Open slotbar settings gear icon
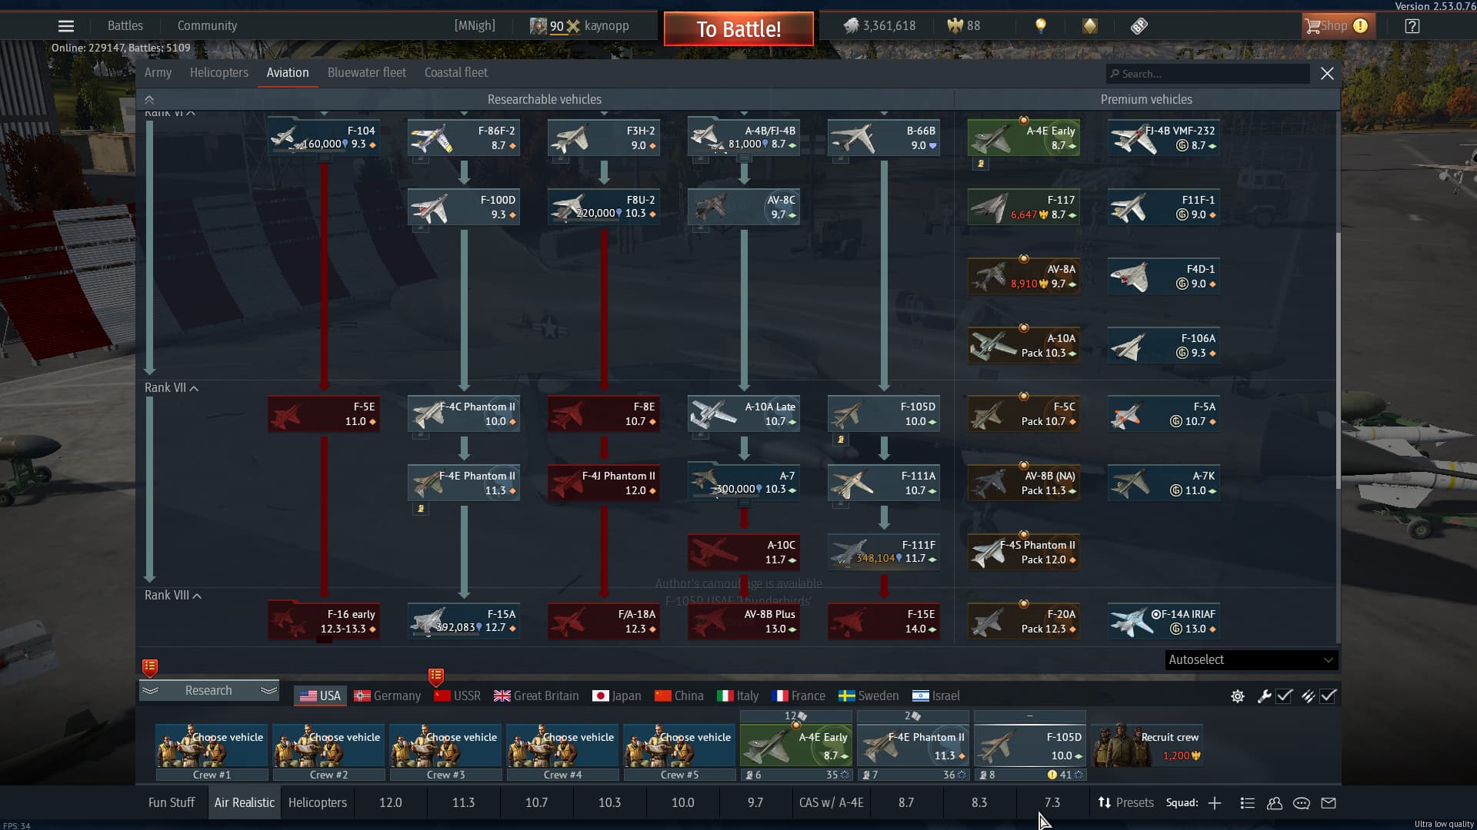Image resolution: width=1477 pixels, height=830 pixels. click(1238, 696)
